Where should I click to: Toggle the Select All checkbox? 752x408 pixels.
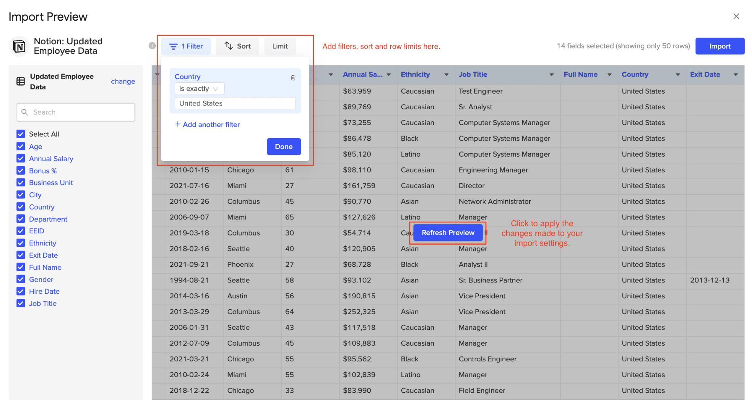[x=21, y=134]
